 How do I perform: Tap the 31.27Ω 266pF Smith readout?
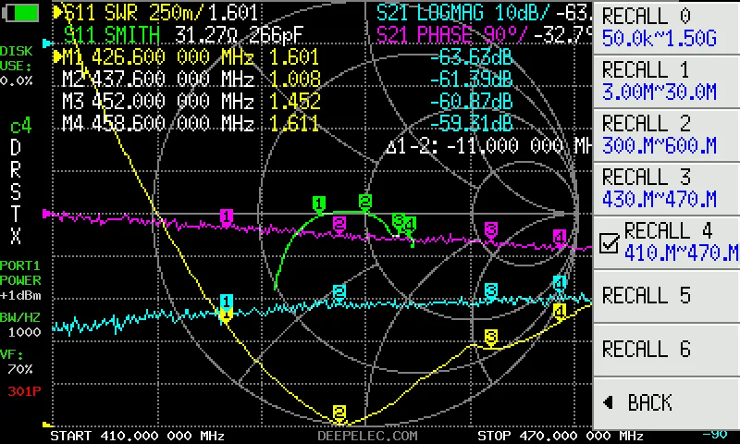pyautogui.click(x=239, y=35)
